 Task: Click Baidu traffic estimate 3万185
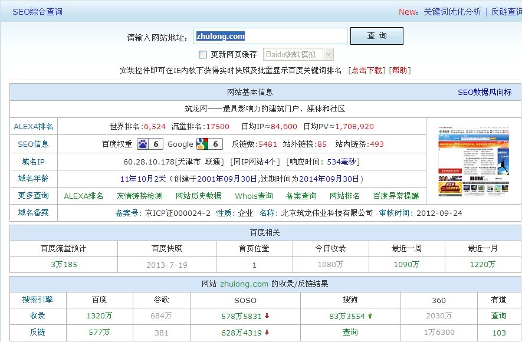[64, 265]
